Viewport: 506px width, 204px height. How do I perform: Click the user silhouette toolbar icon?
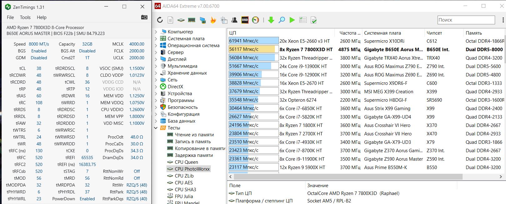point(234,20)
